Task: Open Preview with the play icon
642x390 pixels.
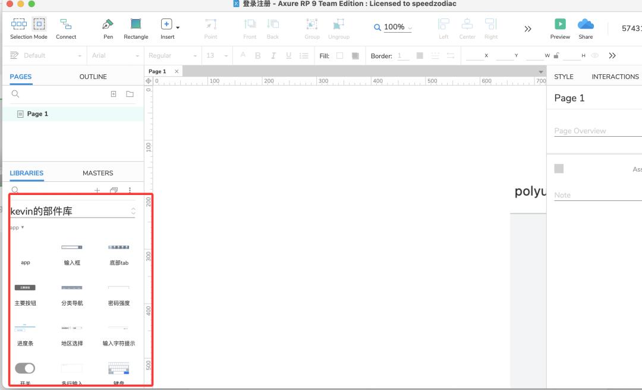Action: point(560,24)
